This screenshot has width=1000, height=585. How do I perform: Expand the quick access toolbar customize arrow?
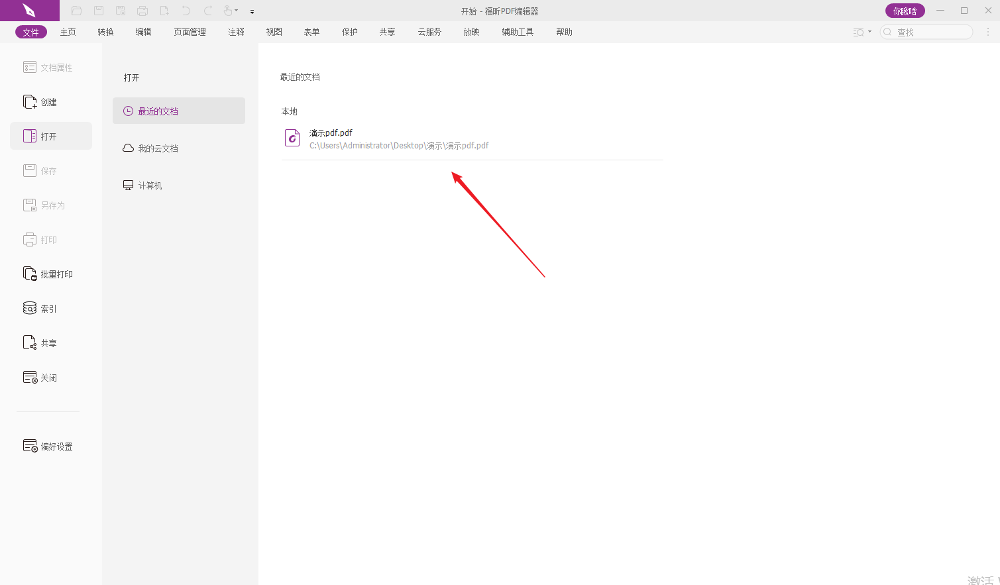click(x=252, y=11)
